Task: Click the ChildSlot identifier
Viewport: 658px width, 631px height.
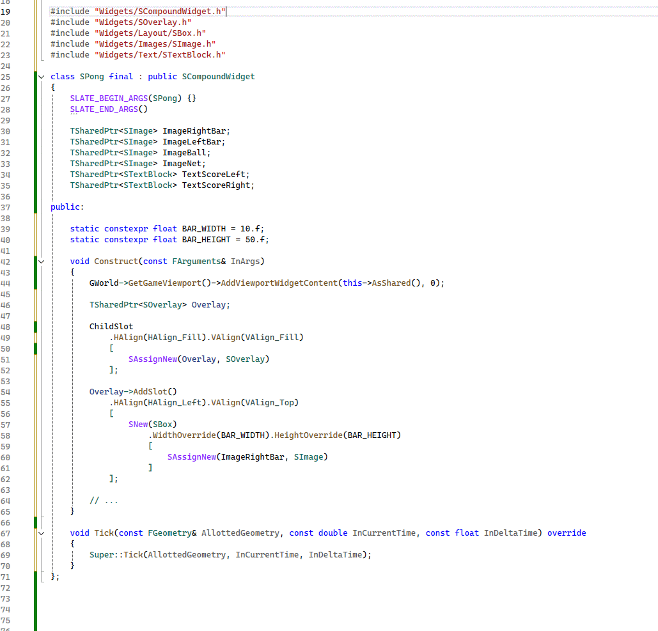Action: [111, 327]
